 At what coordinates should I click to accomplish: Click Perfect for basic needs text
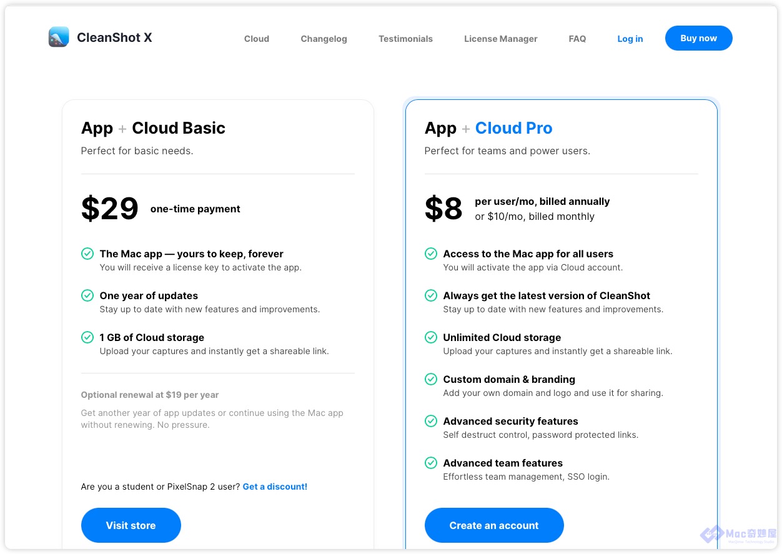point(137,151)
